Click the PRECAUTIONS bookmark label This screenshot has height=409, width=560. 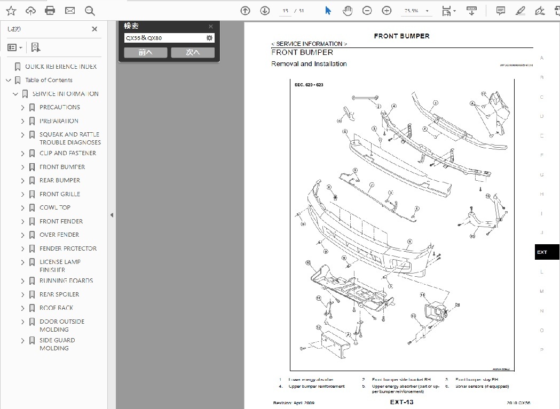60,107
